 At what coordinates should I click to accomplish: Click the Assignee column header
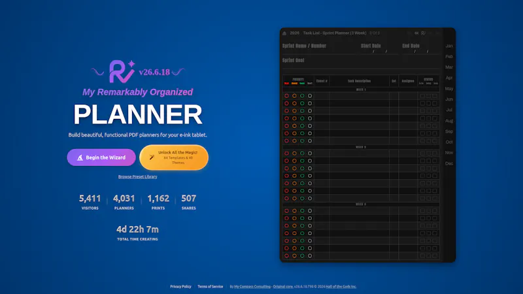pos(408,81)
